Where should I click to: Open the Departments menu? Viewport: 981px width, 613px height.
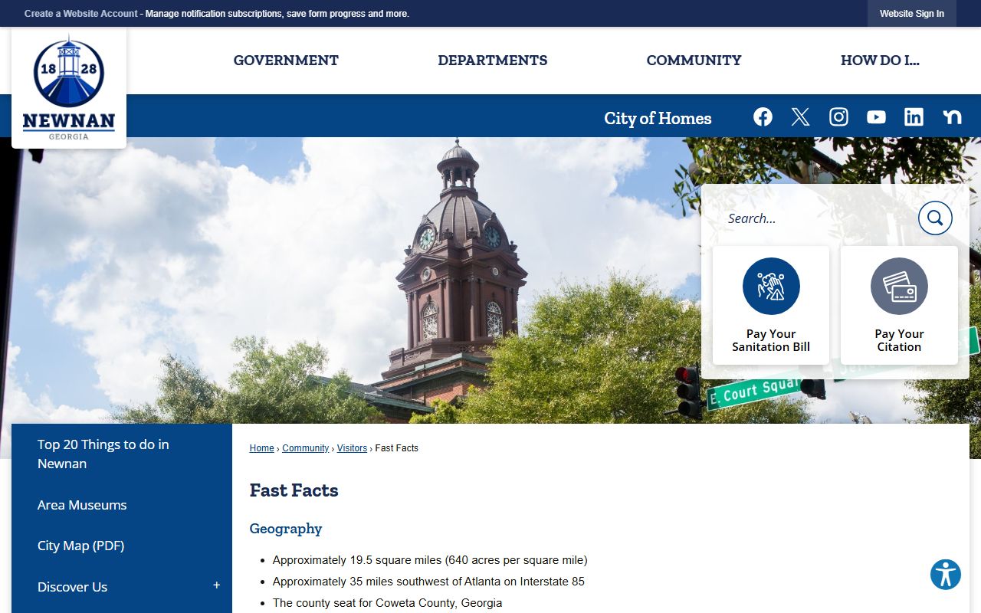click(x=493, y=61)
